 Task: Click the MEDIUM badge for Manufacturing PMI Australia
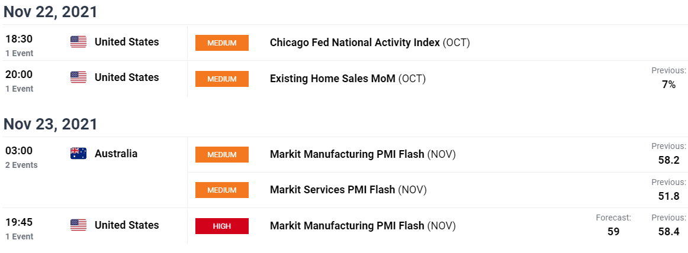point(222,154)
